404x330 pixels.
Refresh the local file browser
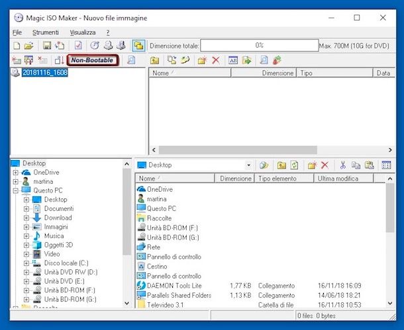pos(294,165)
